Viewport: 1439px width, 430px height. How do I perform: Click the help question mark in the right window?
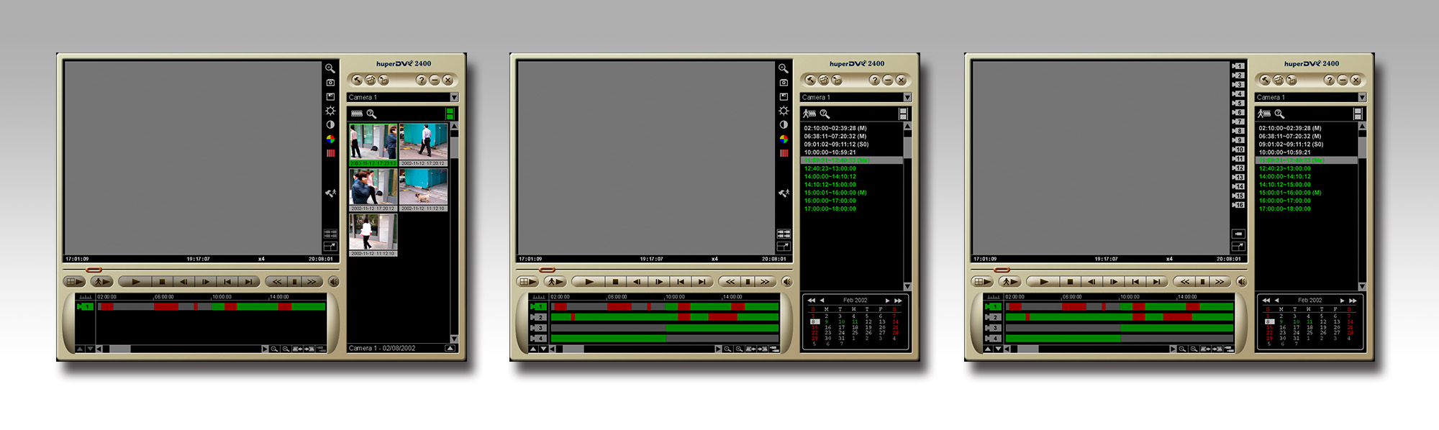click(1329, 81)
